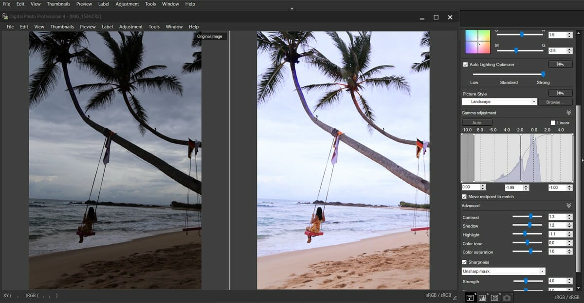Click the Auto Lighting Optimizer strength slider handle

click(543, 74)
